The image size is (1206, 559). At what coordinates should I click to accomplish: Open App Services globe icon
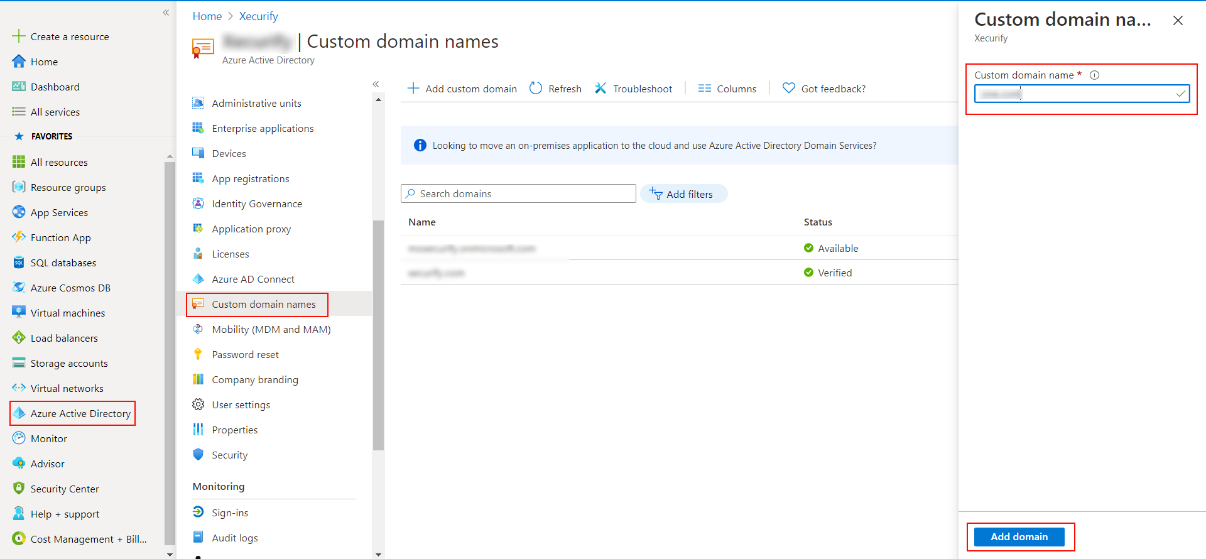pyautogui.click(x=19, y=212)
